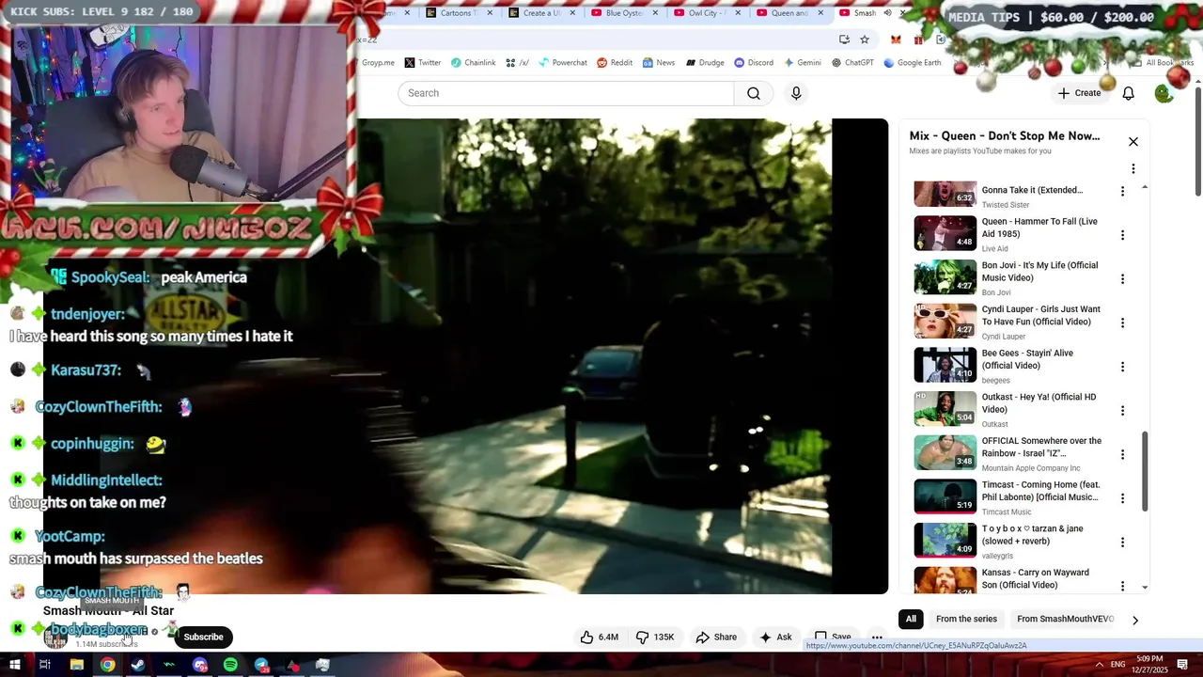
Task: Open Twitter bookmark in bookmarks bar
Action: [423, 63]
